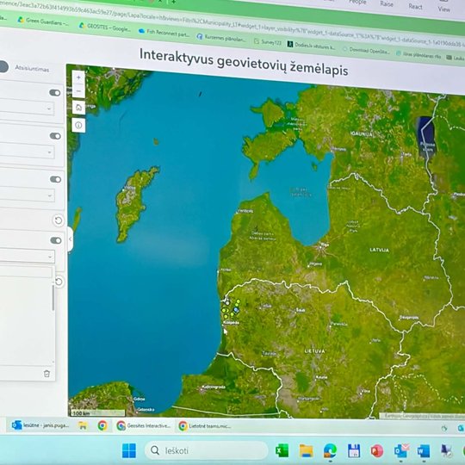
Task: Launch PowerPoint from the taskbar
Action: [376, 451]
